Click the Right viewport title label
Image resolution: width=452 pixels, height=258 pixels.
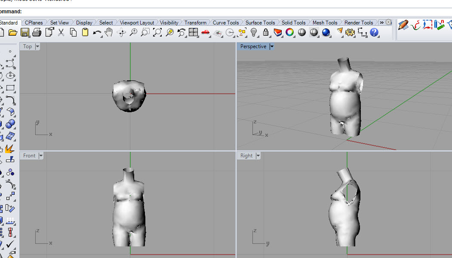[246, 156]
